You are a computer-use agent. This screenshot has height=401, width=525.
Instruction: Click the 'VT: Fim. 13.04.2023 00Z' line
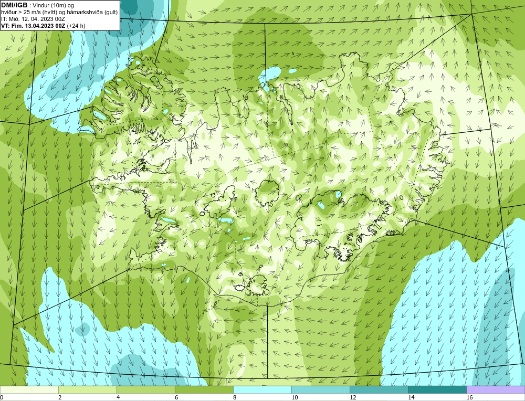tap(43, 25)
